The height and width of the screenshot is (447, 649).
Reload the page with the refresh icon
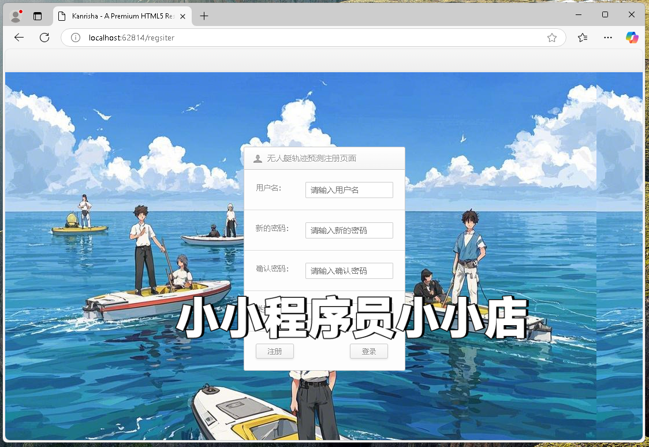click(44, 38)
